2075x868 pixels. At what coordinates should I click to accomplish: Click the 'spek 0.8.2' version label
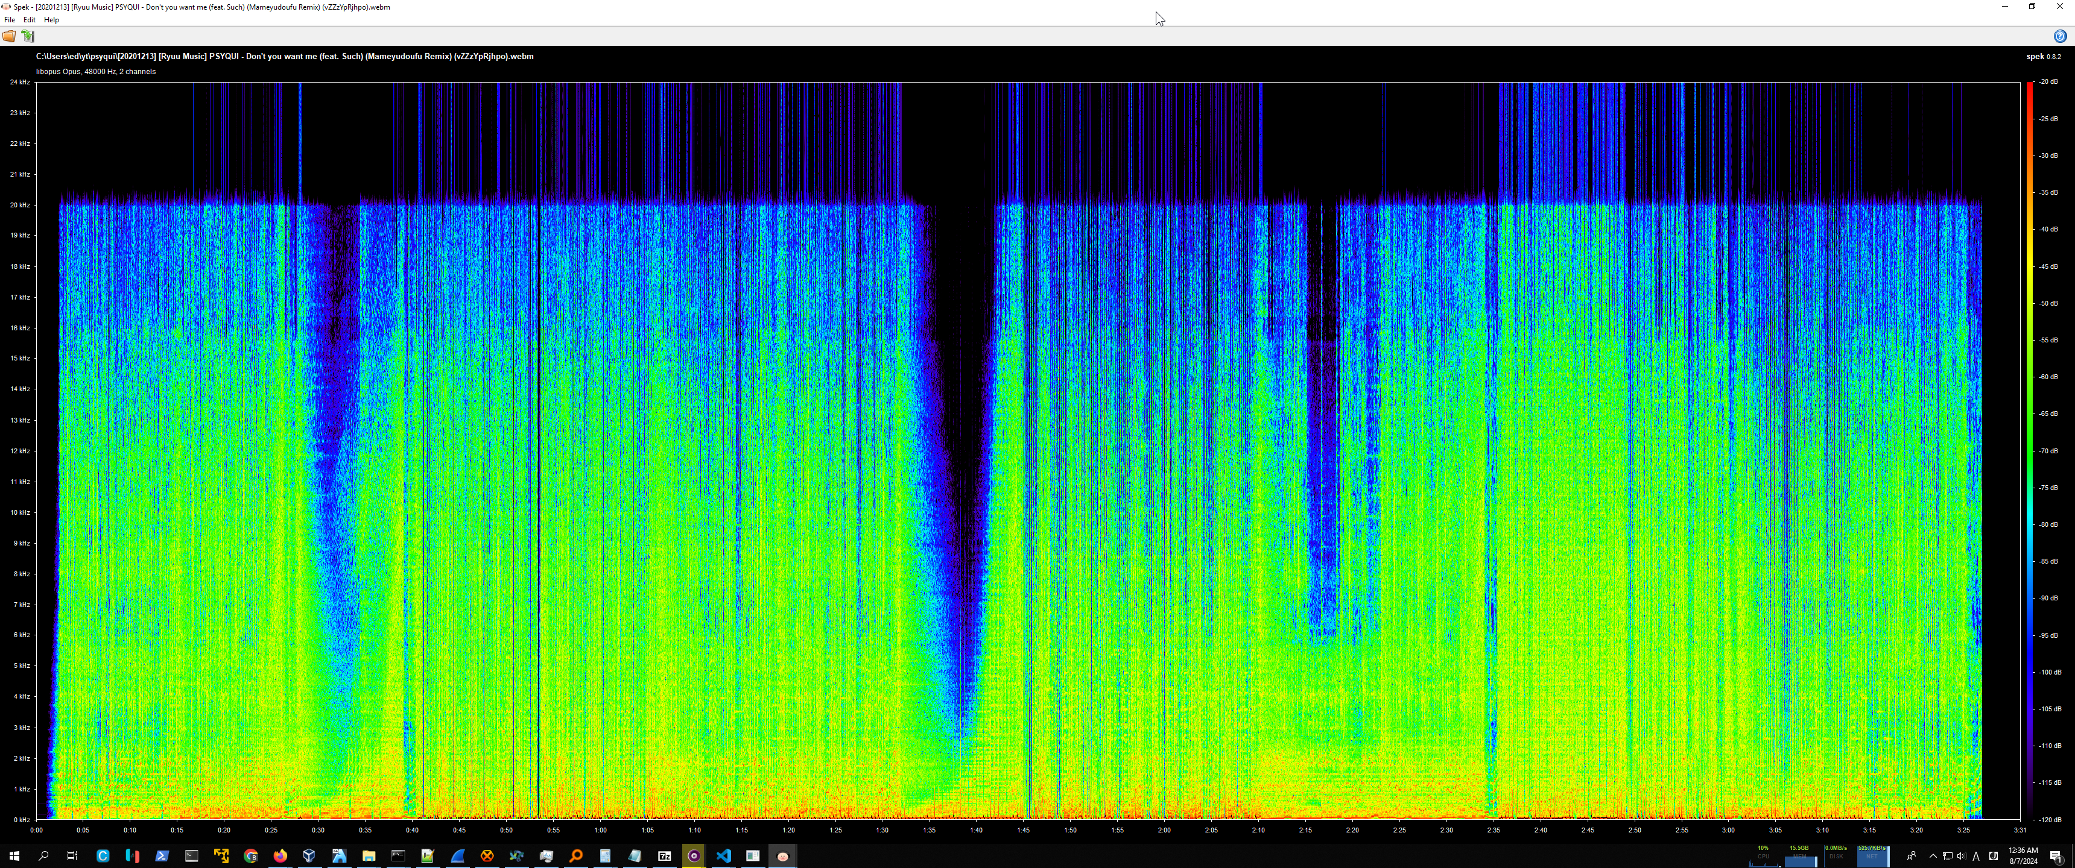click(2043, 57)
